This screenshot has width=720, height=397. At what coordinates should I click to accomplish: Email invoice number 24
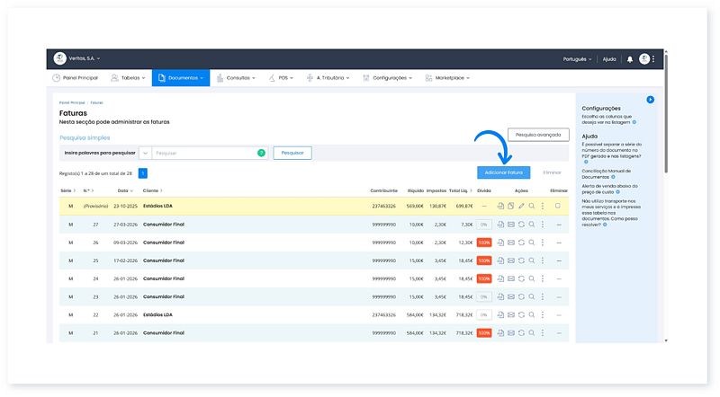coord(510,278)
